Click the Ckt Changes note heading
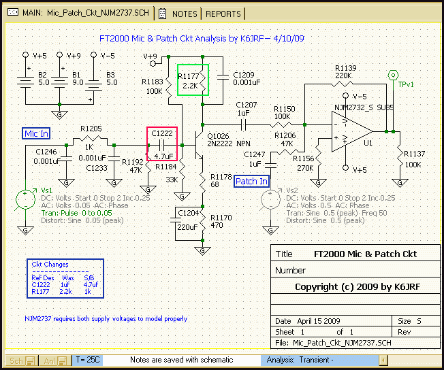The width and height of the screenshot is (444, 370). click(x=50, y=265)
